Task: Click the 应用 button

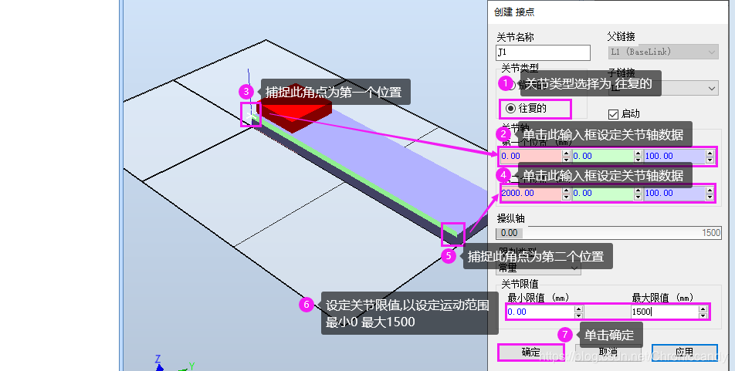Action: (x=684, y=352)
